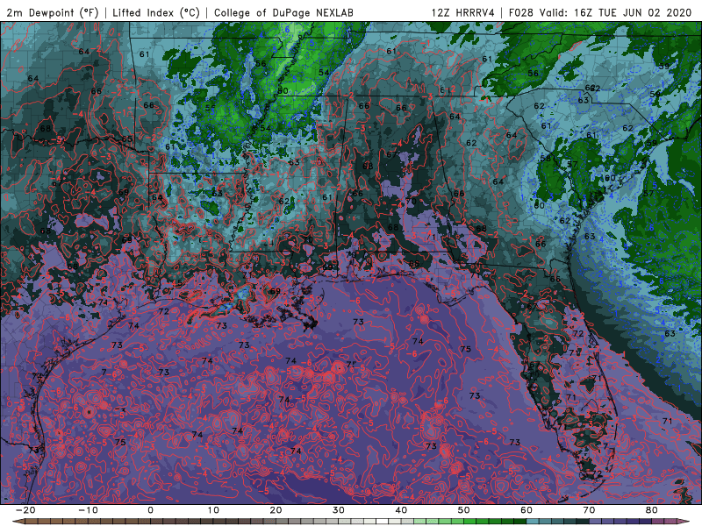Click the '55' dewpoint value on map
Screen dimensions: 702x526
pyautogui.click(x=210, y=109)
